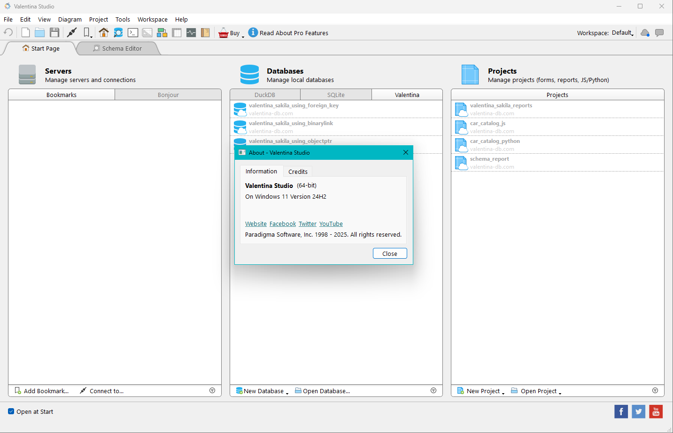Open the Help menu
673x433 pixels.
click(x=181, y=19)
